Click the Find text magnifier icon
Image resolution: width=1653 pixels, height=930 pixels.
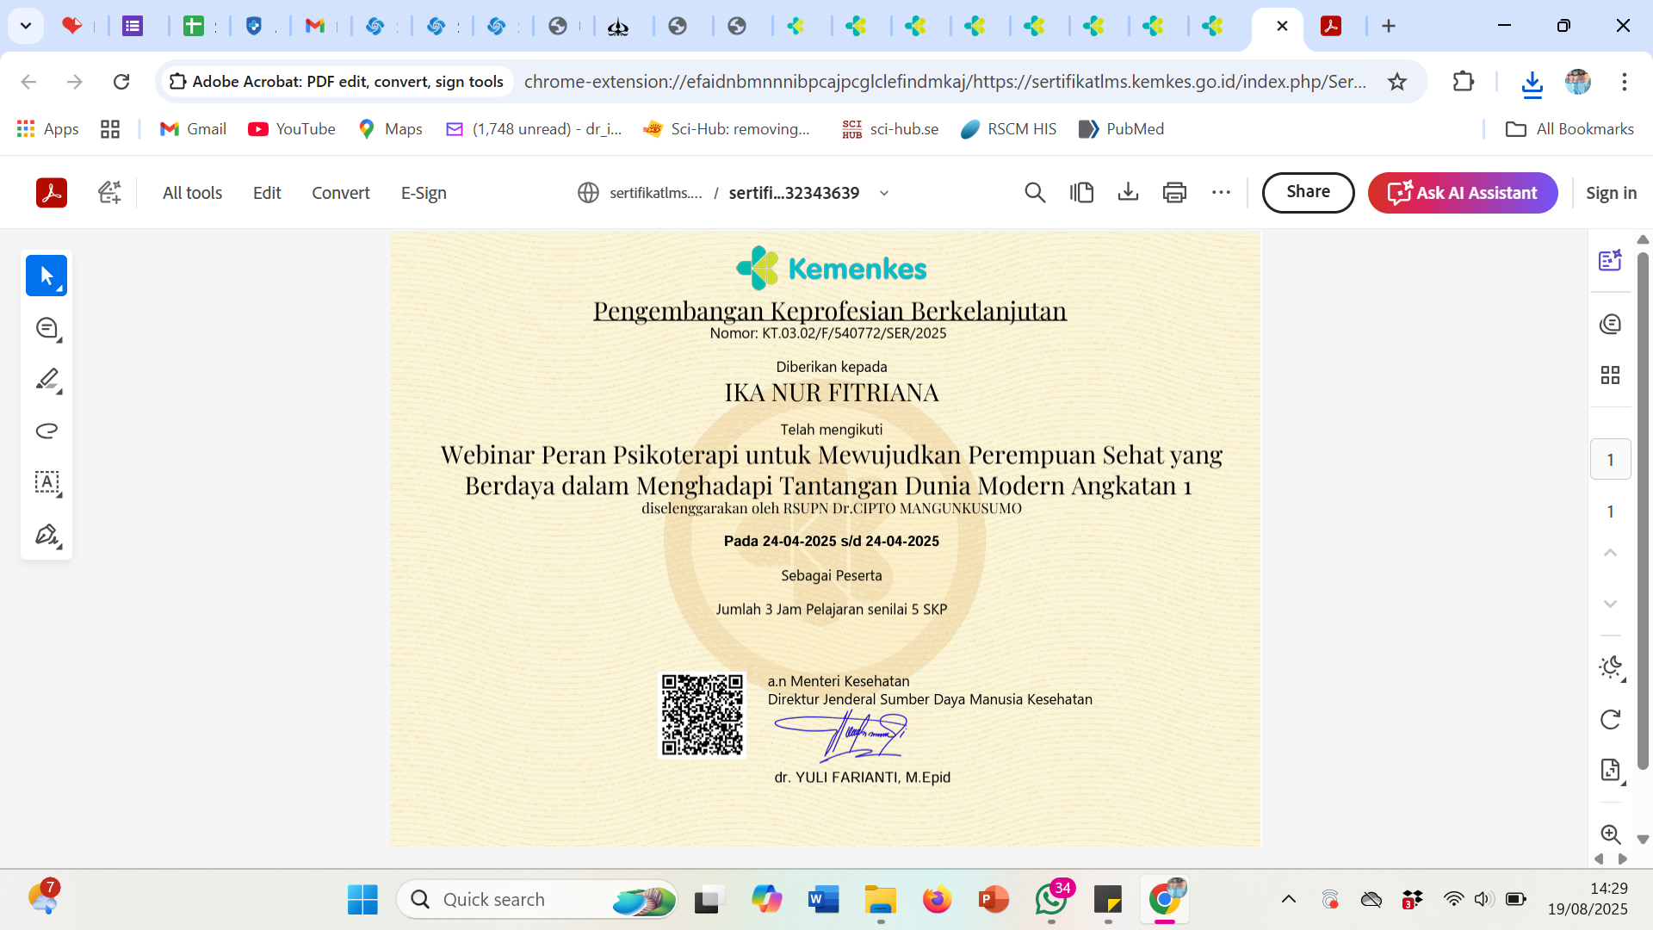[1035, 193]
